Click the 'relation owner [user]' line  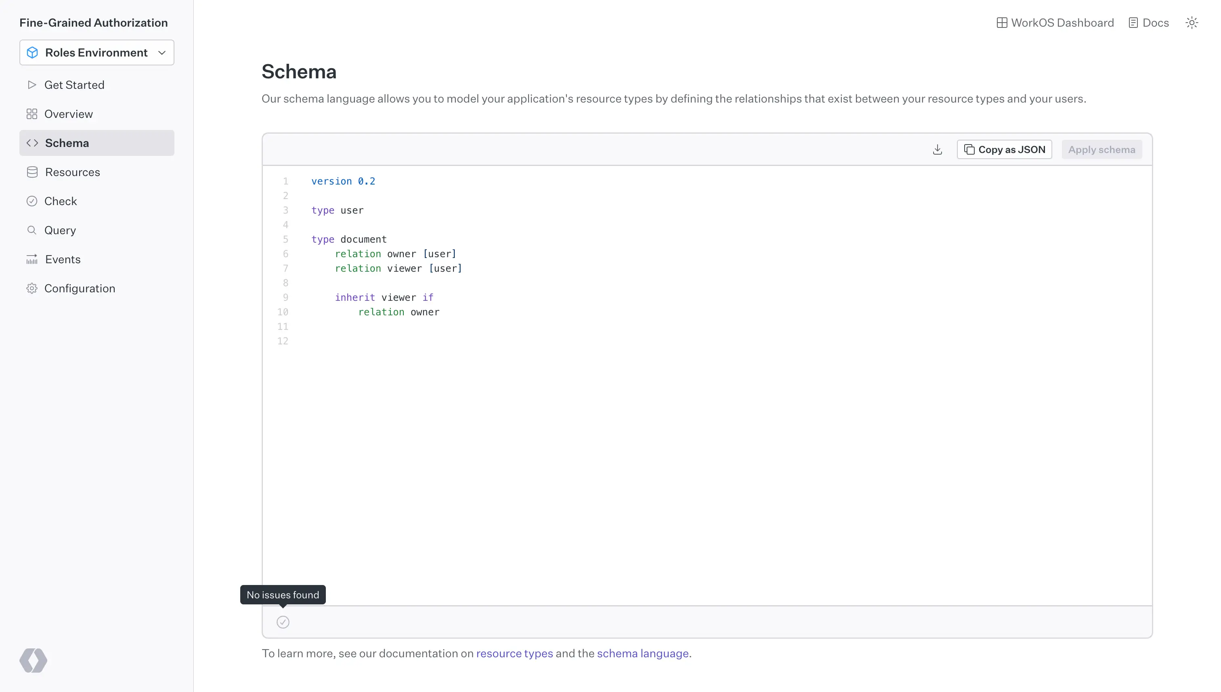coord(395,254)
